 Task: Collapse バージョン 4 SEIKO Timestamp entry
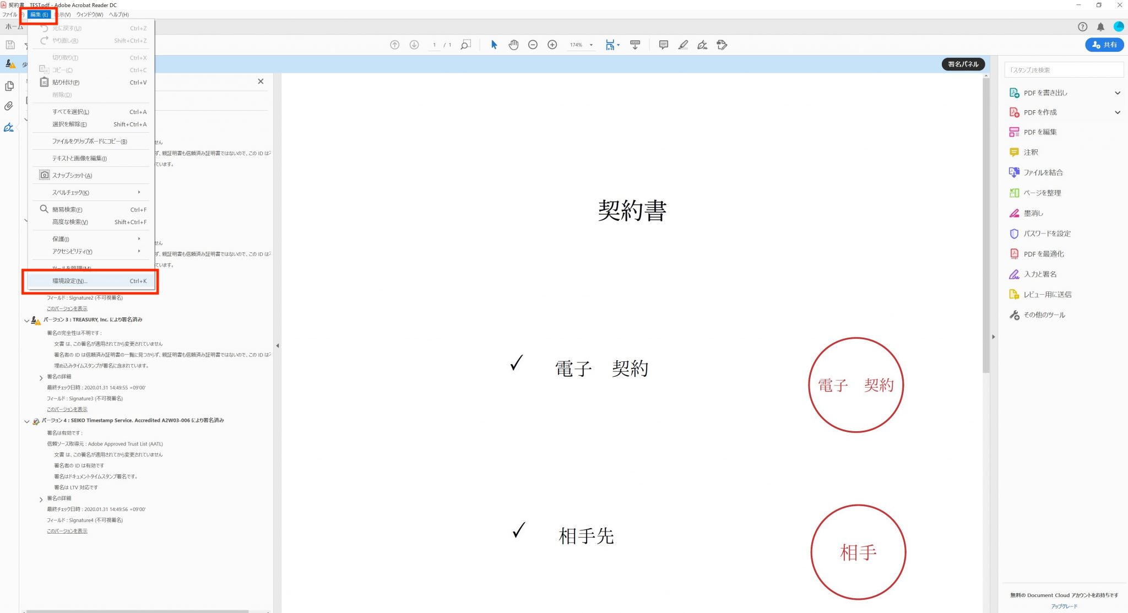pos(26,421)
